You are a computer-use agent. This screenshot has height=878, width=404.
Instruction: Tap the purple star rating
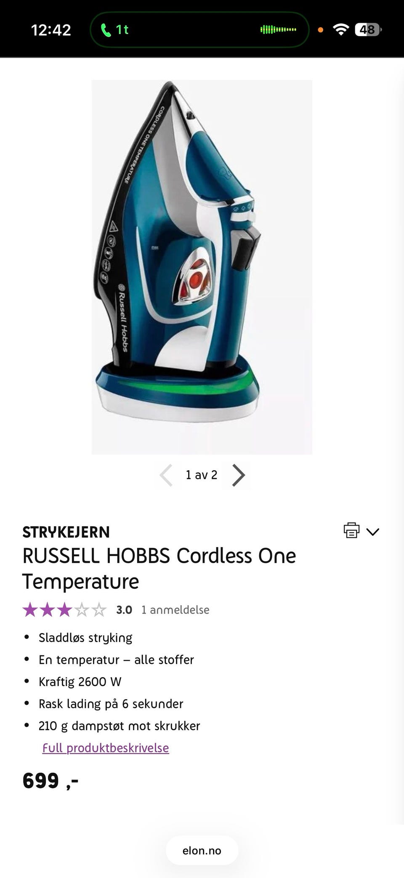pos(64,609)
